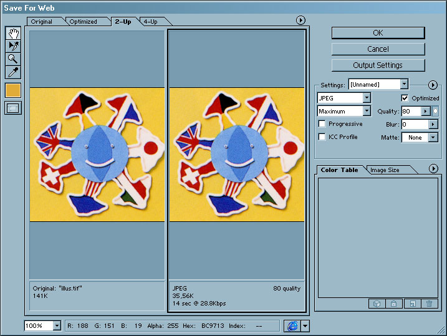Open the Blur slider popup arrow
Screen dimensions: 447x336
coord(433,124)
